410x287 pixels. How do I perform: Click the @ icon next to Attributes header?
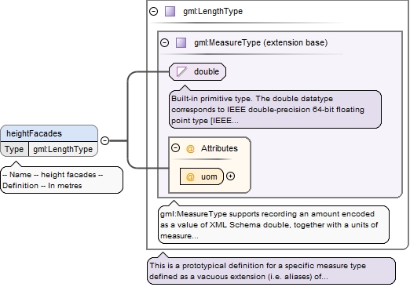tap(190, 148)
